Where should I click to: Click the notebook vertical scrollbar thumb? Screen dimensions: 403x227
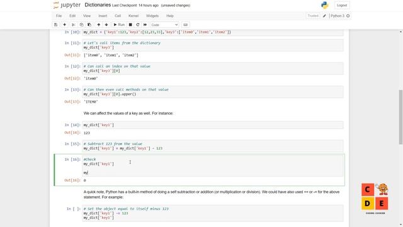coord(400,117)
